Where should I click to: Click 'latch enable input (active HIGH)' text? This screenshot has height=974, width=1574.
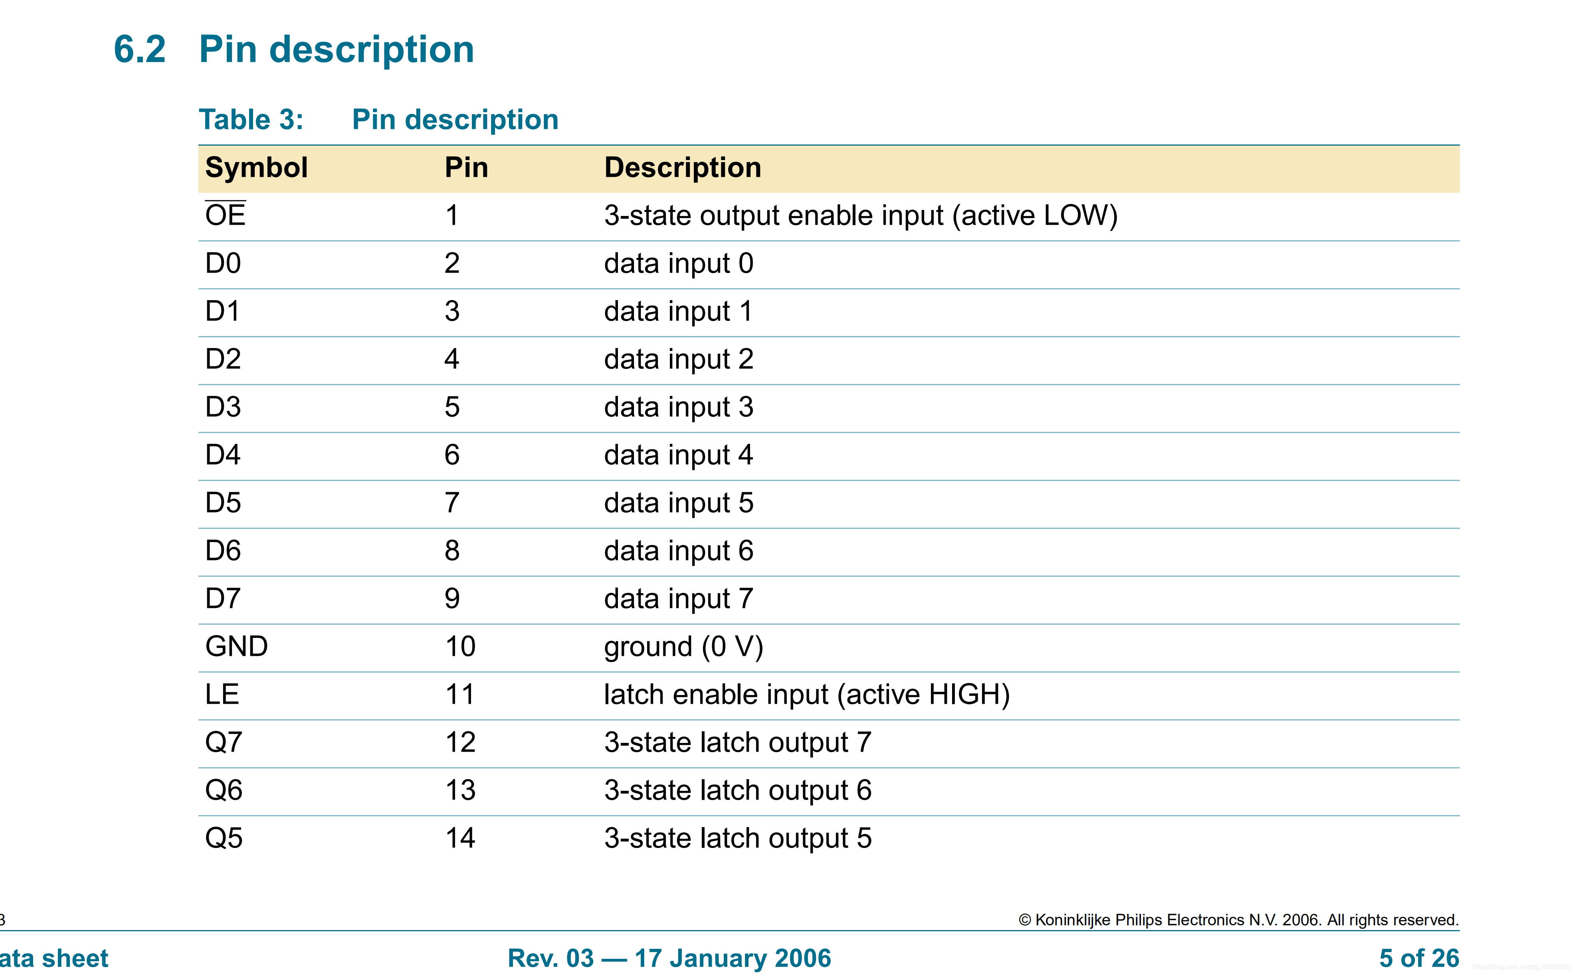[x=807, y=695]
